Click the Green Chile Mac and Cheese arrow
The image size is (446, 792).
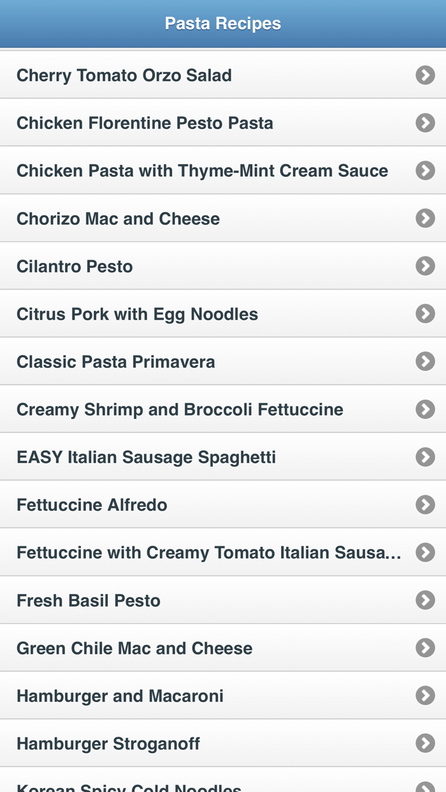pyautogui.click(x=424, y=647)
